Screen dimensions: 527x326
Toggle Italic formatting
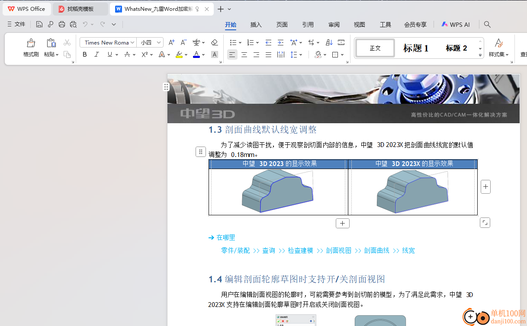coord(97,54)
